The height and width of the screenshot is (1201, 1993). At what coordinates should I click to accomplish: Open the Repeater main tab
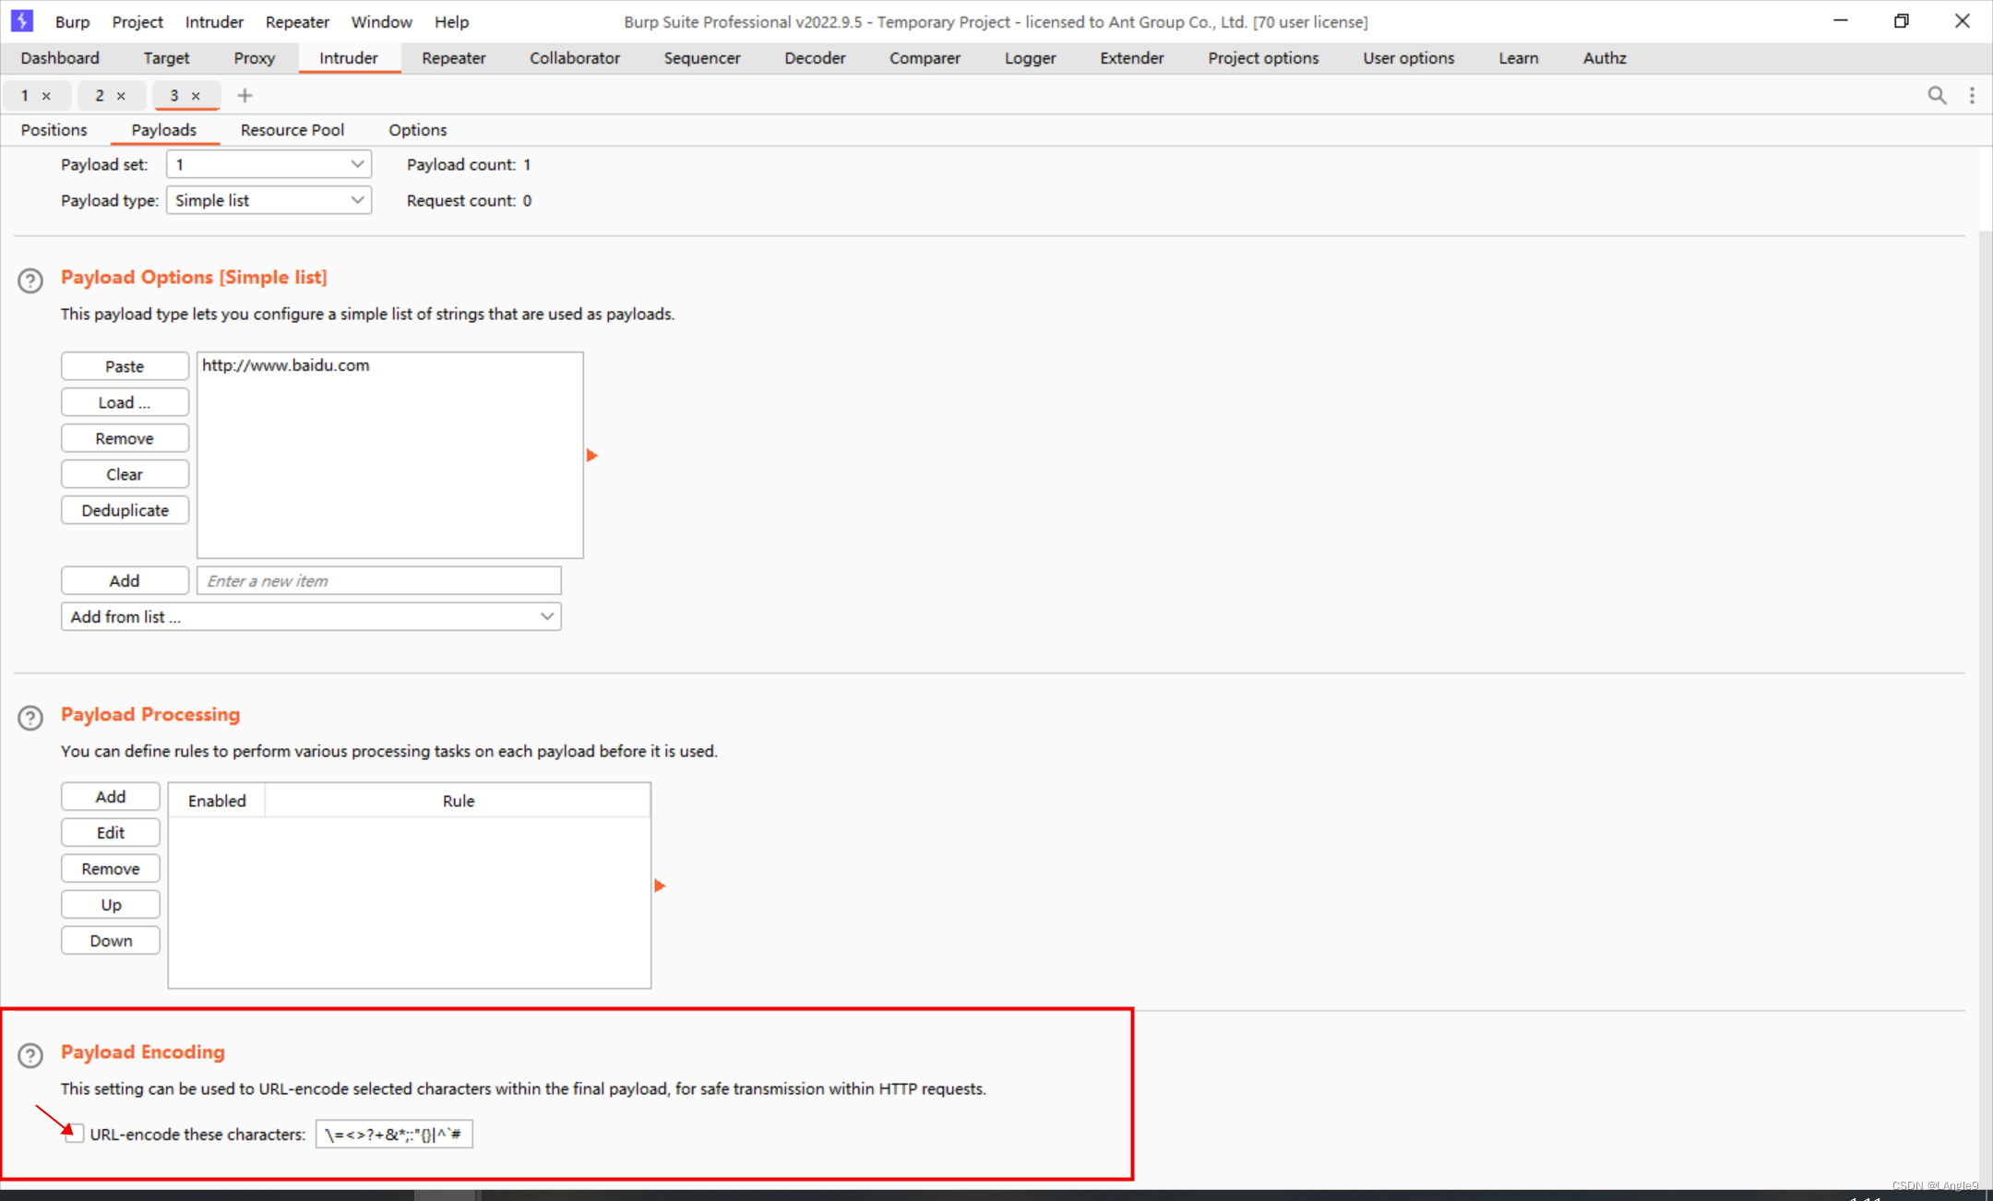(453, 58)
